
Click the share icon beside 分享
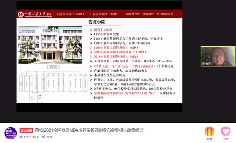point(44,137)
